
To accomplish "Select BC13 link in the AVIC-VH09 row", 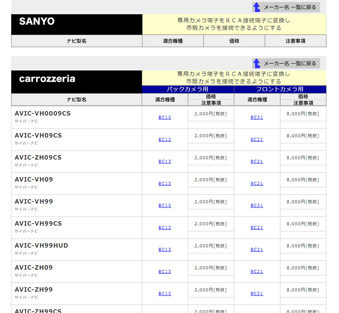I will pos(165,184).
